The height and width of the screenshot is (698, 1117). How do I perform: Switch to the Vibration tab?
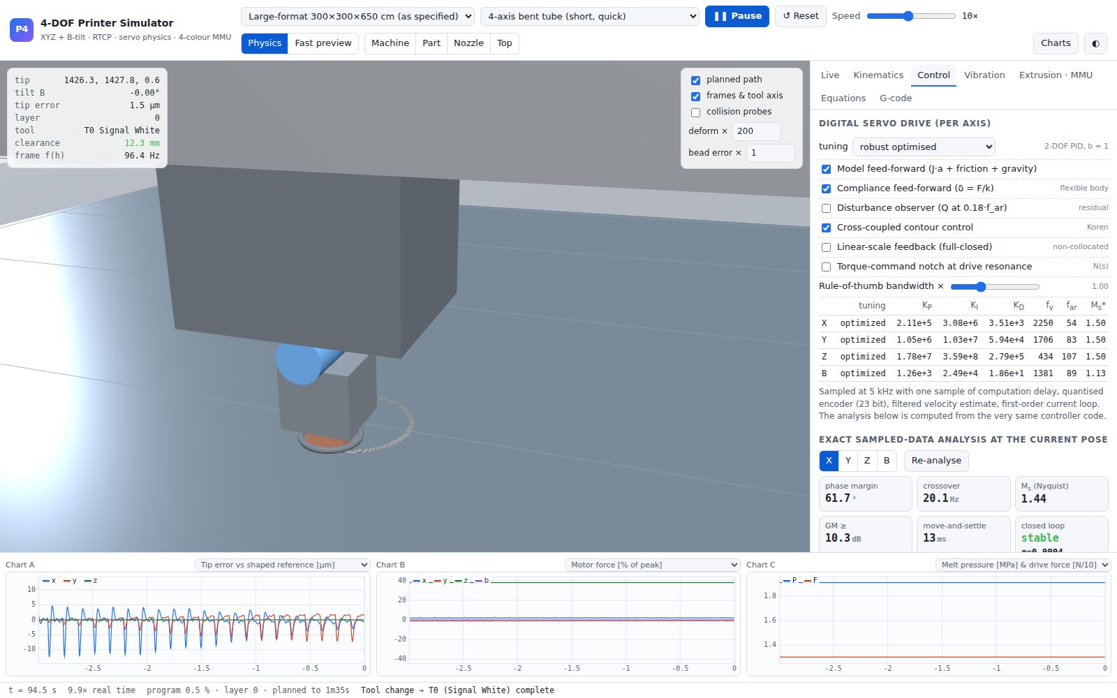point(984,75)
